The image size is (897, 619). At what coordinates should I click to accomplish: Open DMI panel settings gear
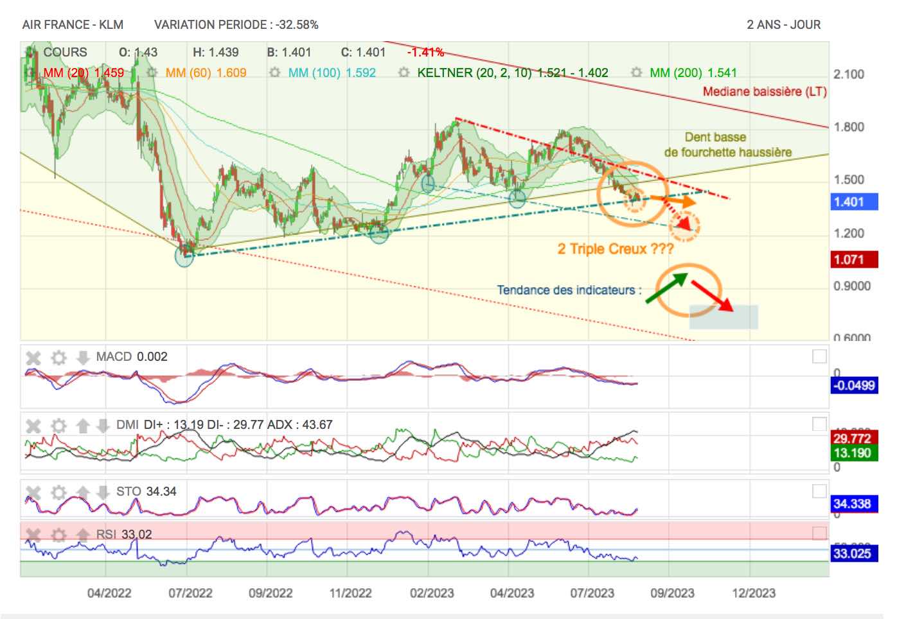click(x=58, y=425)
